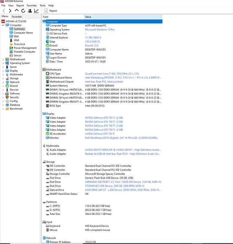Screen dimensions: 233x244
Task: Open the Sensor tree item
Action: pos(16,55)
